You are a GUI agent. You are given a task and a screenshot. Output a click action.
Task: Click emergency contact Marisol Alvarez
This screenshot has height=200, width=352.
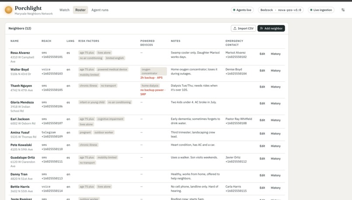click(236, 55)
